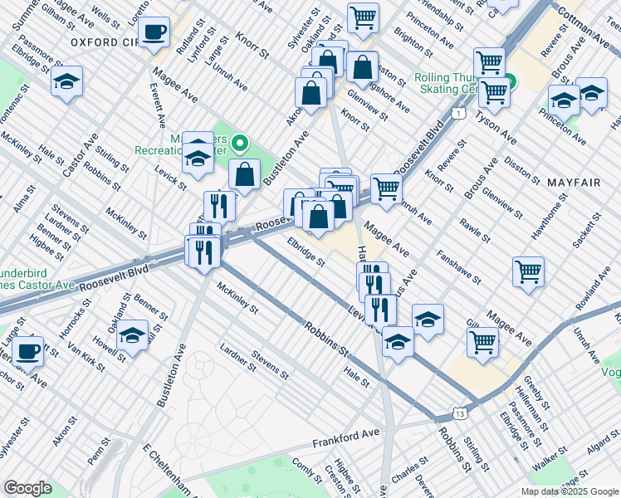
Task: Select the Charles St street label
Action: pos(409,470)
